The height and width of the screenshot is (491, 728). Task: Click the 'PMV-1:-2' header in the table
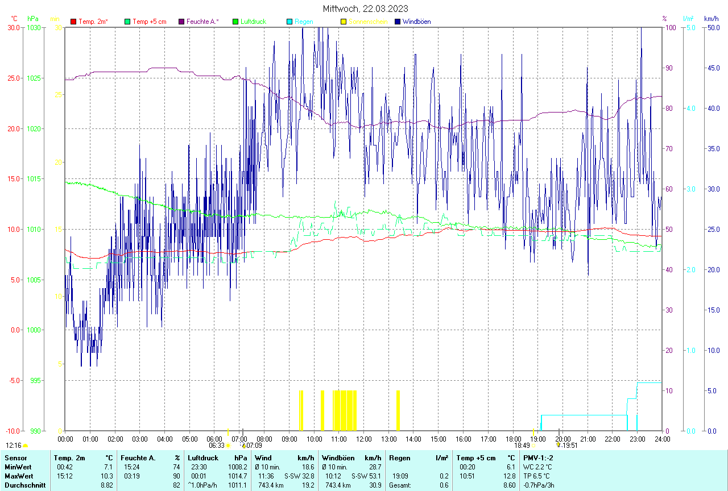(x=538, y=457)
